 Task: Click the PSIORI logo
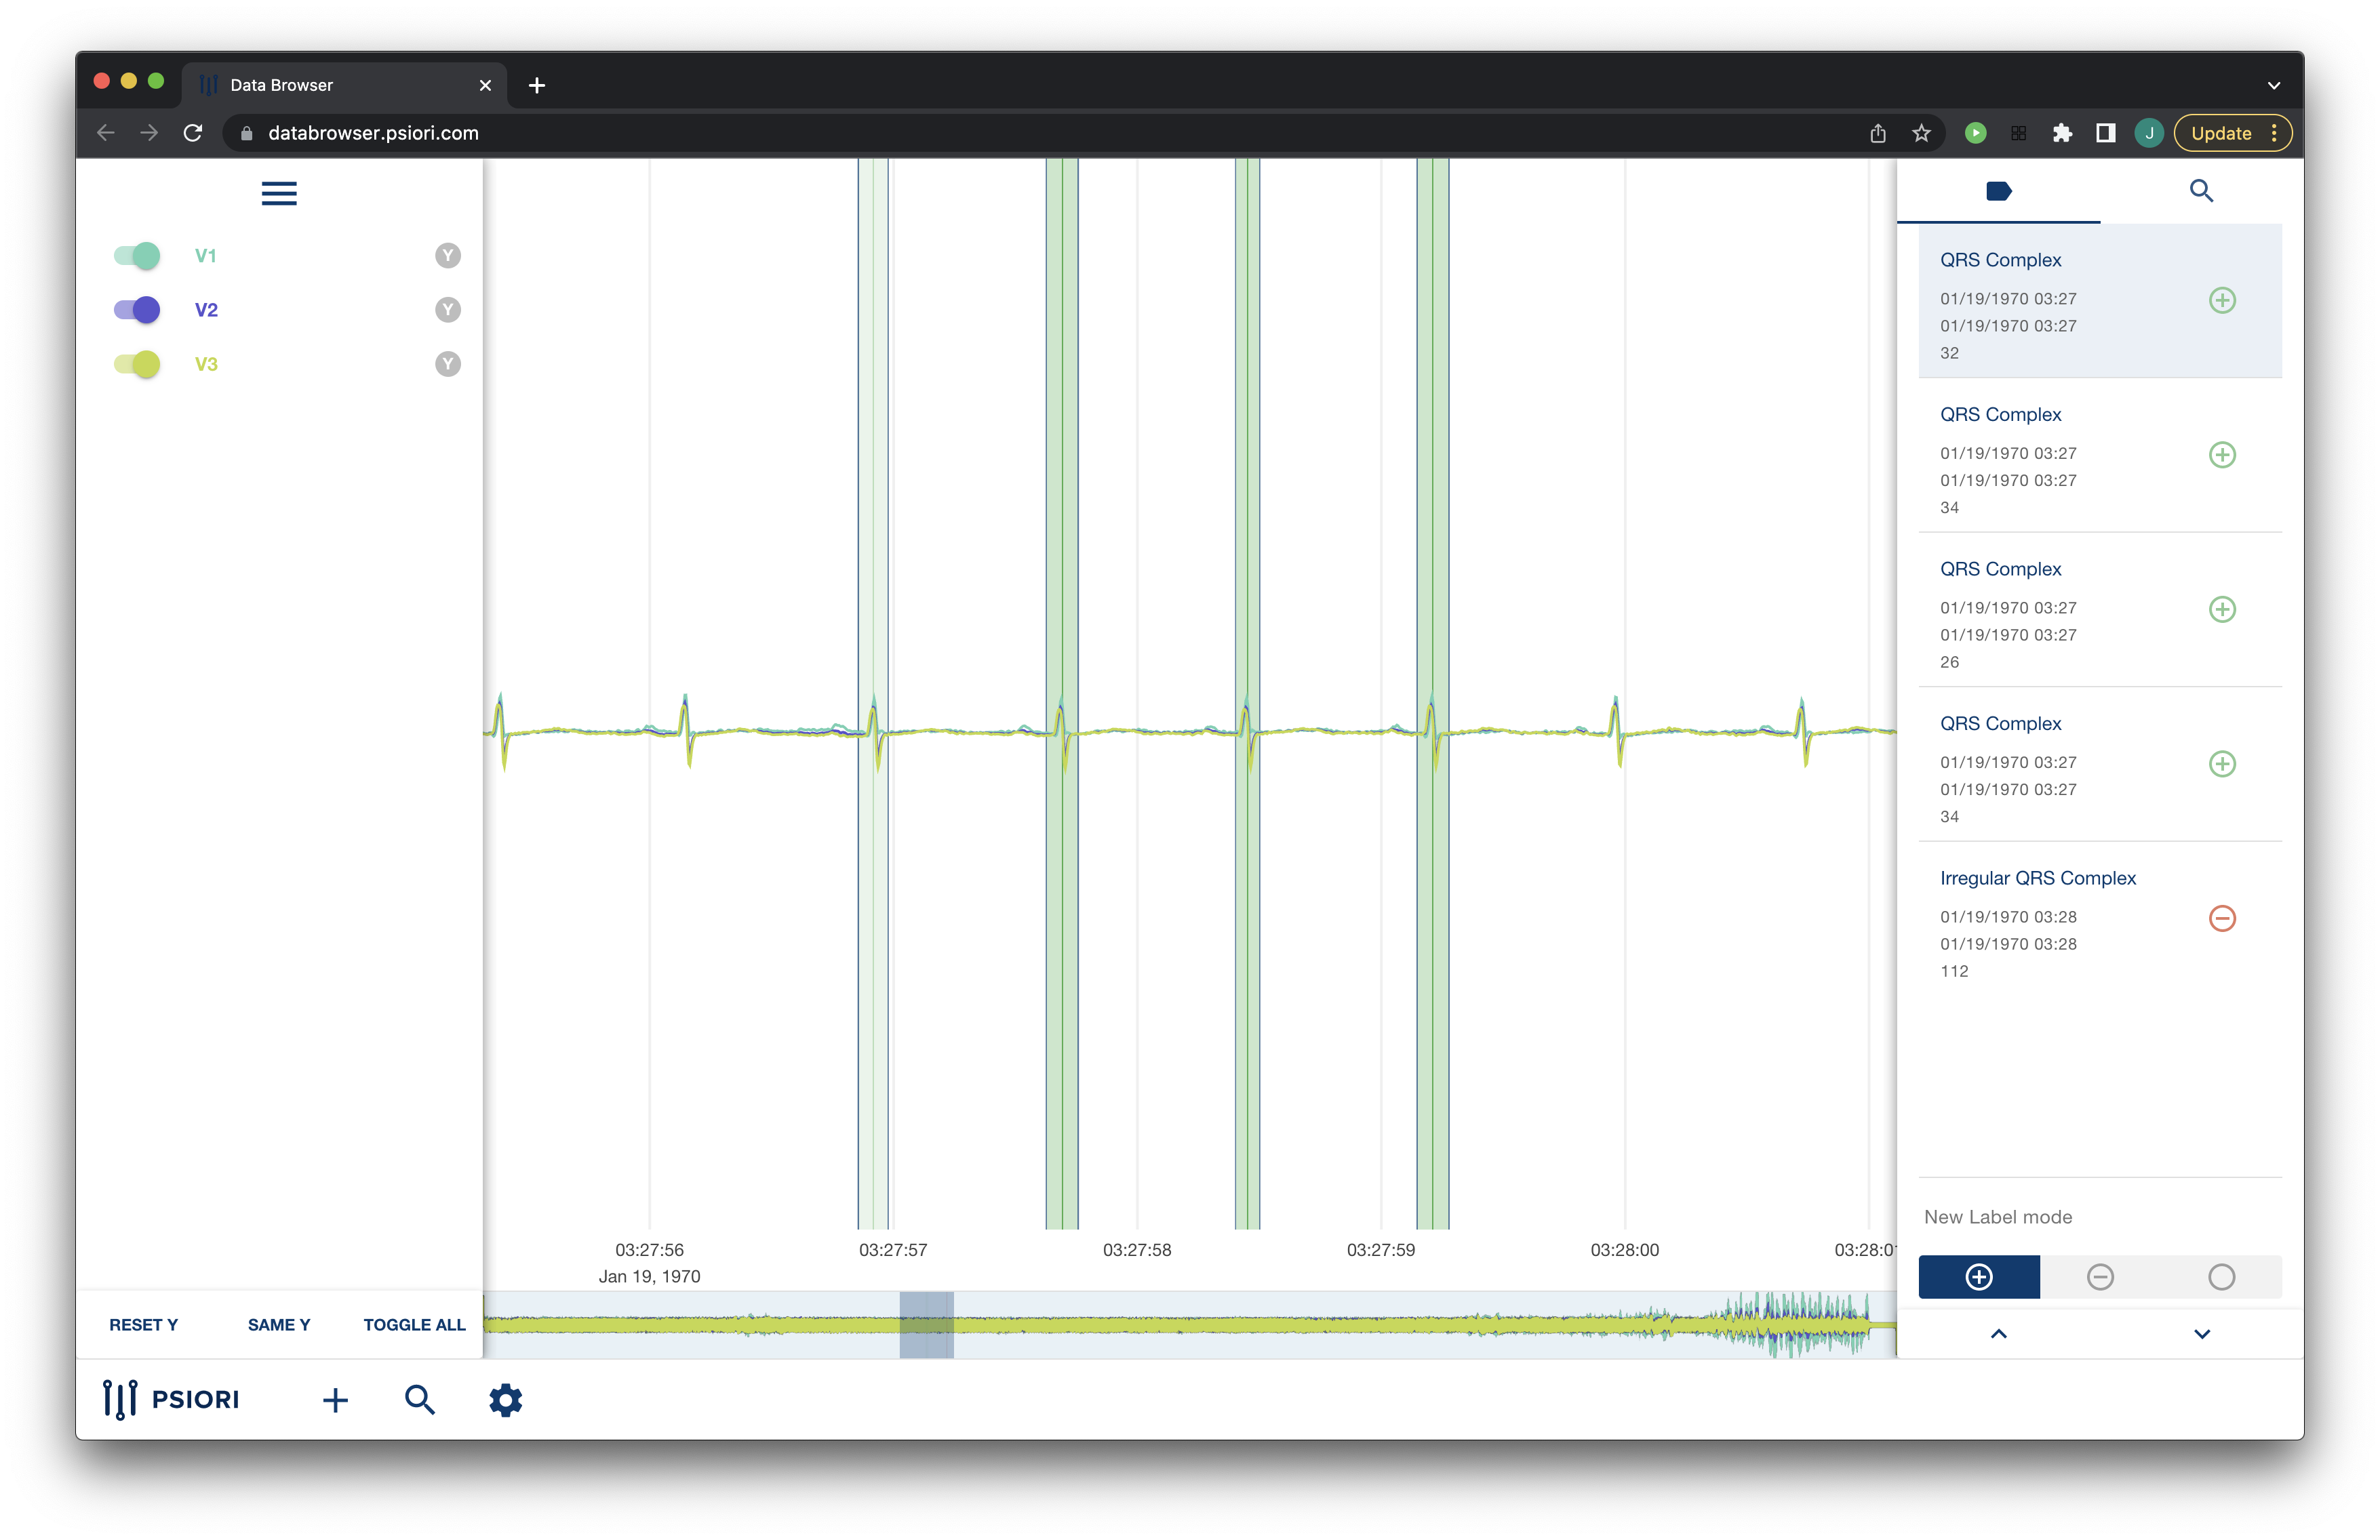[171, 1399]
